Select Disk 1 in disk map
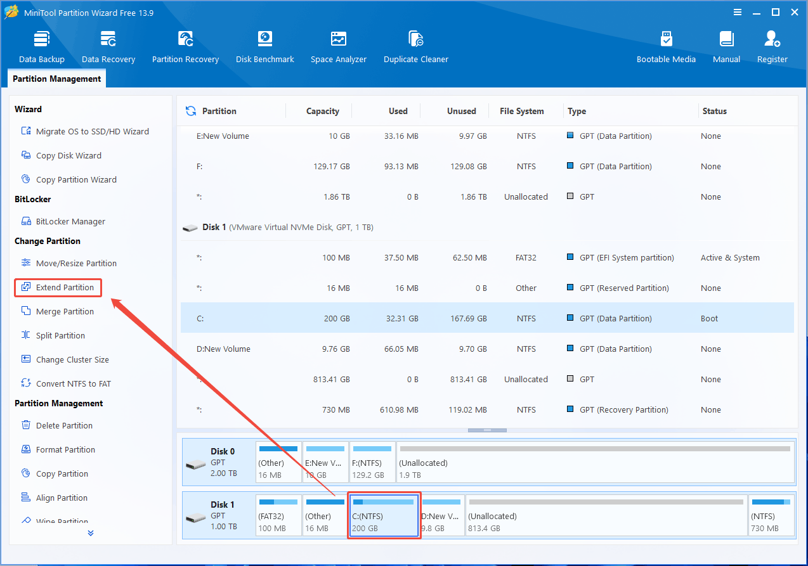This screenshot has width=808, height=566. [218, 515]
